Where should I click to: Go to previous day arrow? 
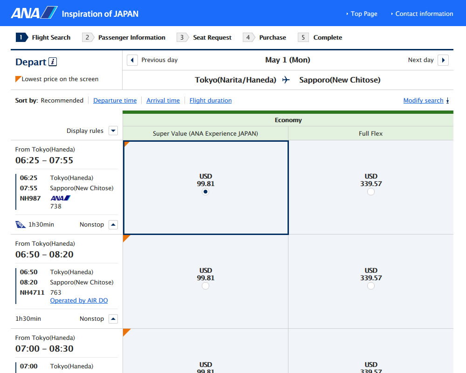click(132, 60)
